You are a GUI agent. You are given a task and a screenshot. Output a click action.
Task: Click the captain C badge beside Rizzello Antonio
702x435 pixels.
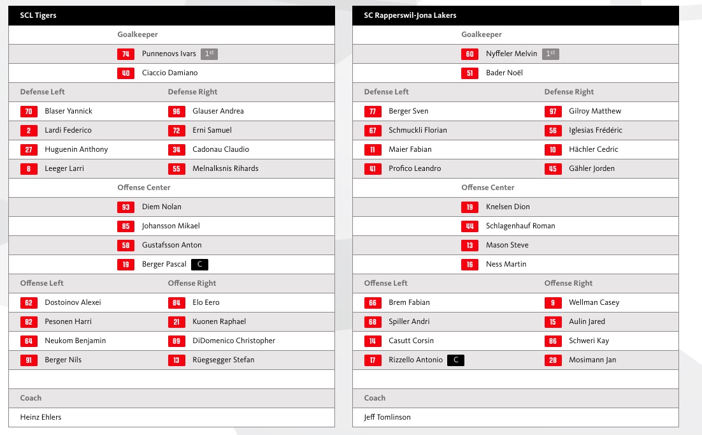tap(455, 360)
